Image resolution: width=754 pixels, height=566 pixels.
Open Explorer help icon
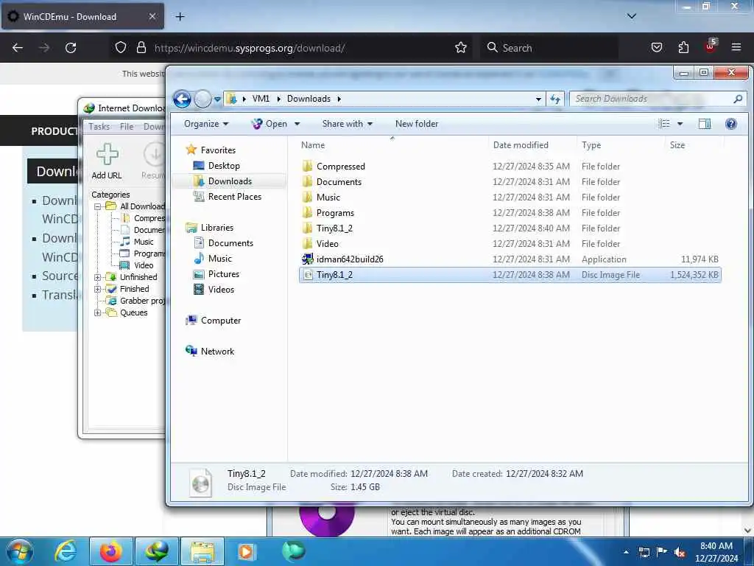point(731,124)
